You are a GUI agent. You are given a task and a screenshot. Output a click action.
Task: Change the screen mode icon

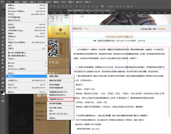[3, 101]
